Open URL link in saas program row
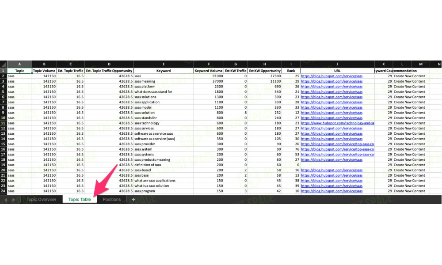Image resolution: width=442 pixels, height=265 pixels. 331,191
